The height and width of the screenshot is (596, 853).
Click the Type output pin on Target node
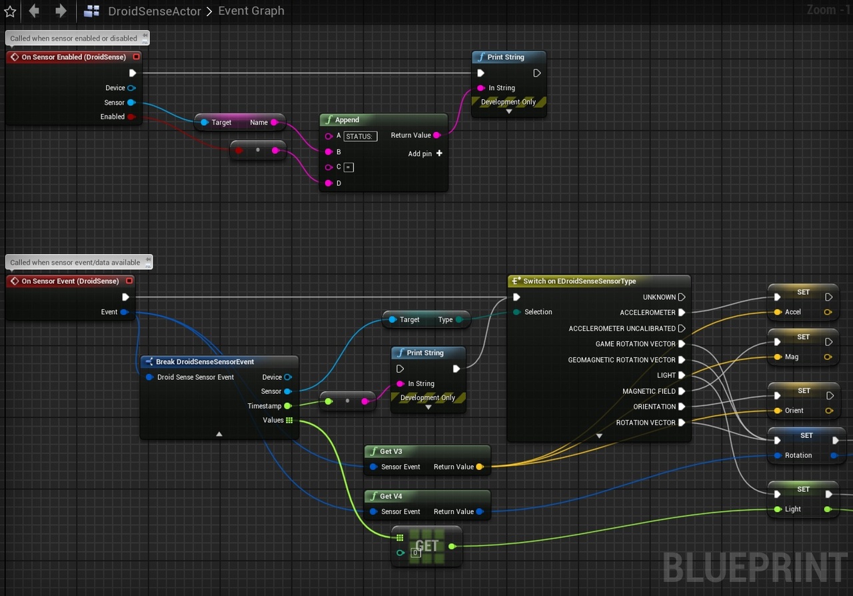pos(460,320)
